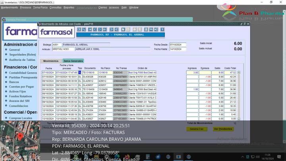Image resolution: width=286 pixels, height=161 pixels.
Task: Open the Consultas menu
Action: pyautogui.click(x=56, y=8)
